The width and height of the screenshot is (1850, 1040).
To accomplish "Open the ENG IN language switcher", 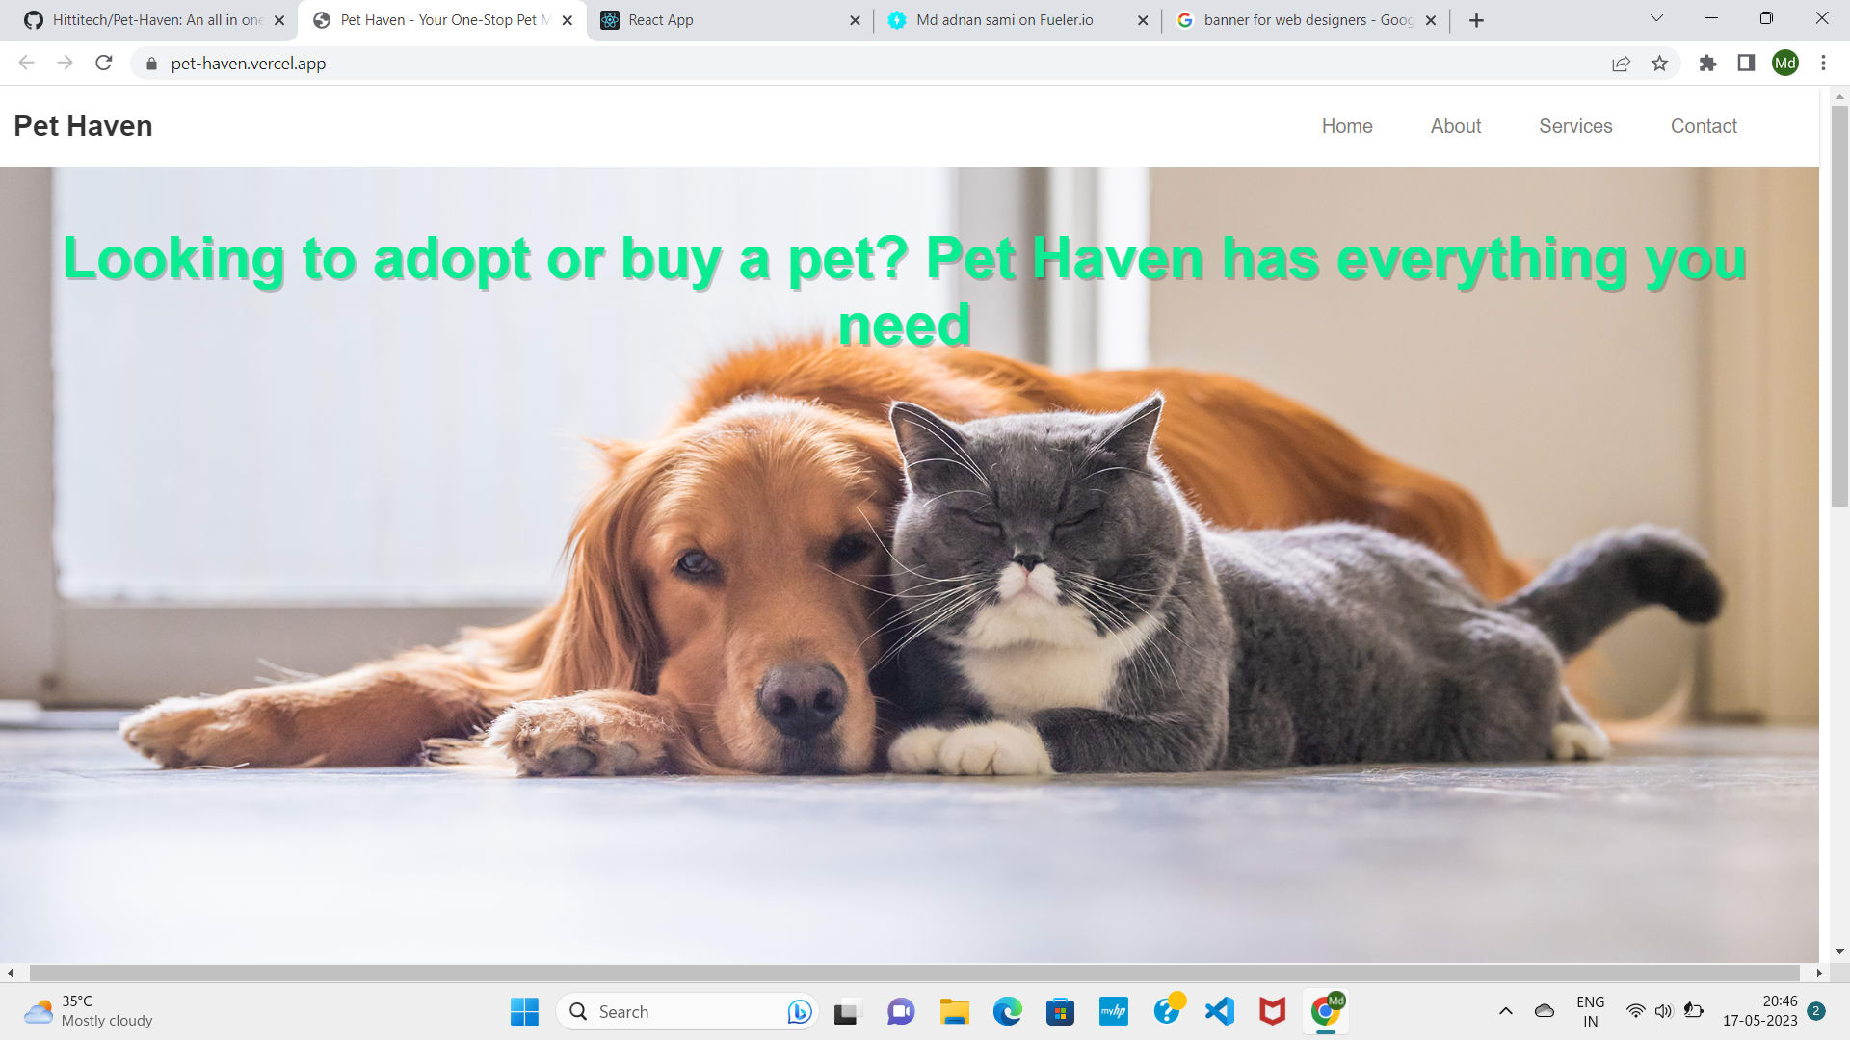I will [x=1590, y=1011].
